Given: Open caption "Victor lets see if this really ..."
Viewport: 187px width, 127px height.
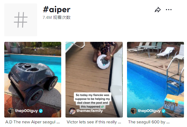Looking at the screenshot, I should [x=94, y=122].
